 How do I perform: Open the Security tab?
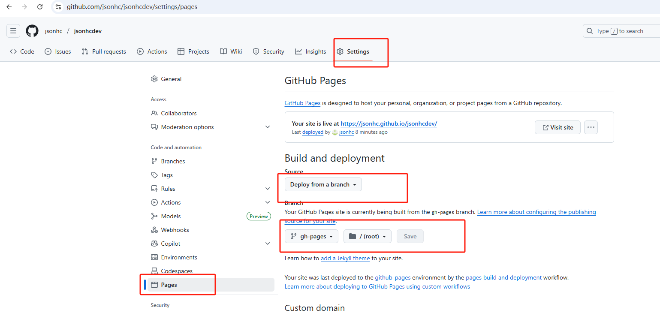tap(268, 51)
